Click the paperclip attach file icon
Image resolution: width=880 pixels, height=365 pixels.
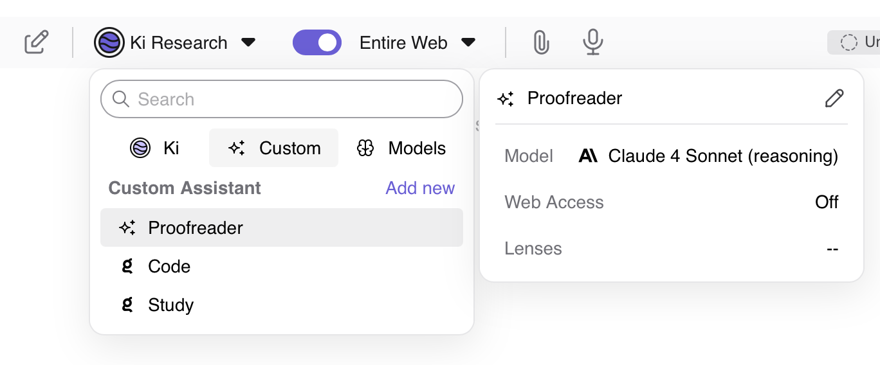tap(541, 43)
